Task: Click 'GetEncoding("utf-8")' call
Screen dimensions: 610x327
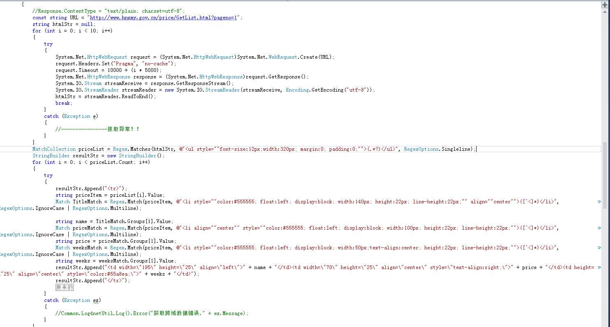Action: pyautogui.click(x=340, y=90)
